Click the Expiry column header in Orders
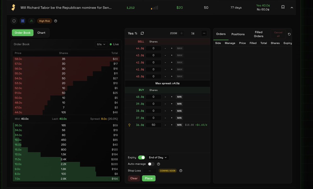 pyautogui.click(x=288, y=43)
